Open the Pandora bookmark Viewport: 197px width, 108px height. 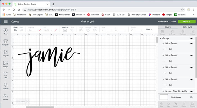(x=154, y=15)
